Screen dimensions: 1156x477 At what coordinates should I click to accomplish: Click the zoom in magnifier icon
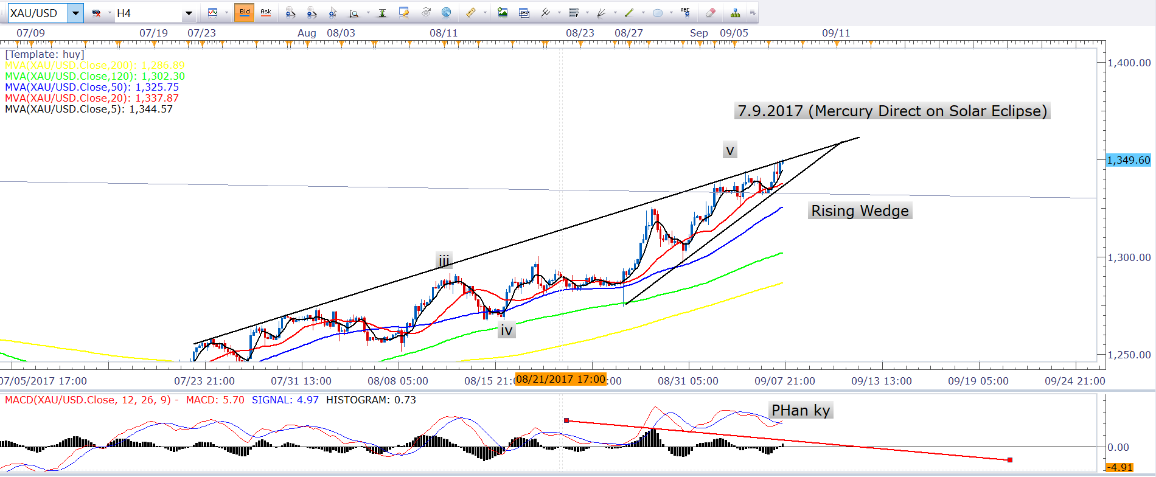click(290, 13)
